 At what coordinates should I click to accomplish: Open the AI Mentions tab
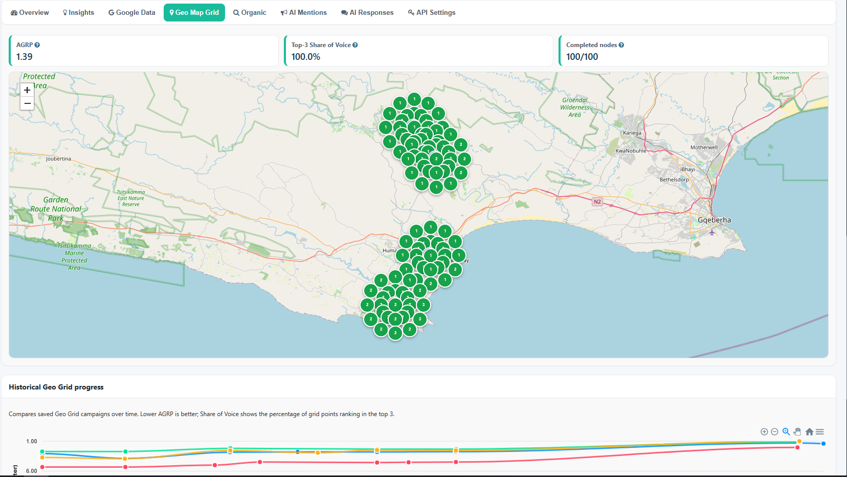(303, 12)
